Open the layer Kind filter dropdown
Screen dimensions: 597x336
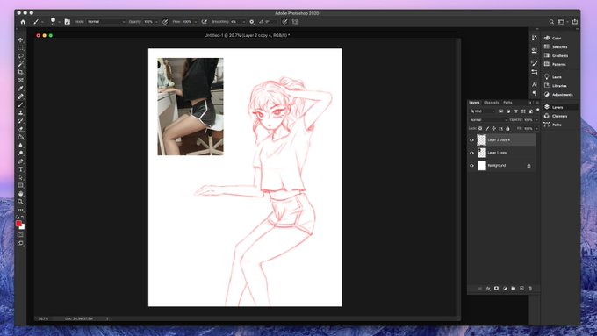[482, 111]
